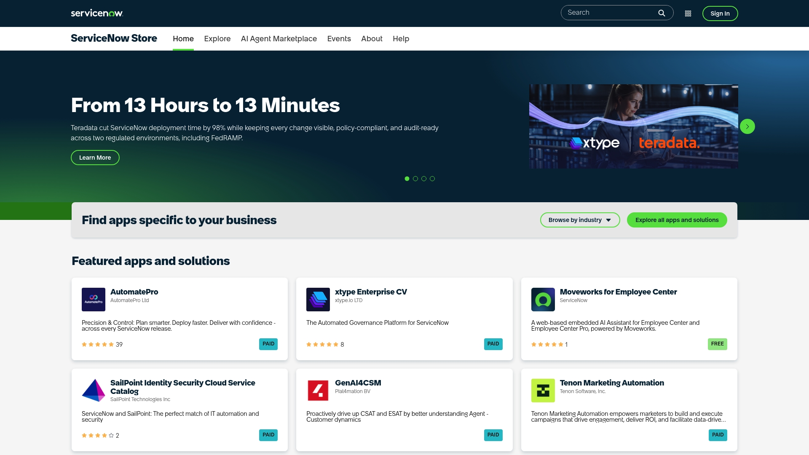Click the search magnifier icon
This screenshot has width=809, height=455.
662,13
